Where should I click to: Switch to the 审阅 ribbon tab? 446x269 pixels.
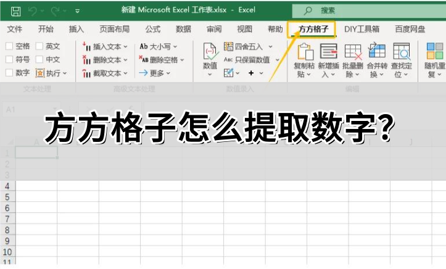click(x=214, y=29)
